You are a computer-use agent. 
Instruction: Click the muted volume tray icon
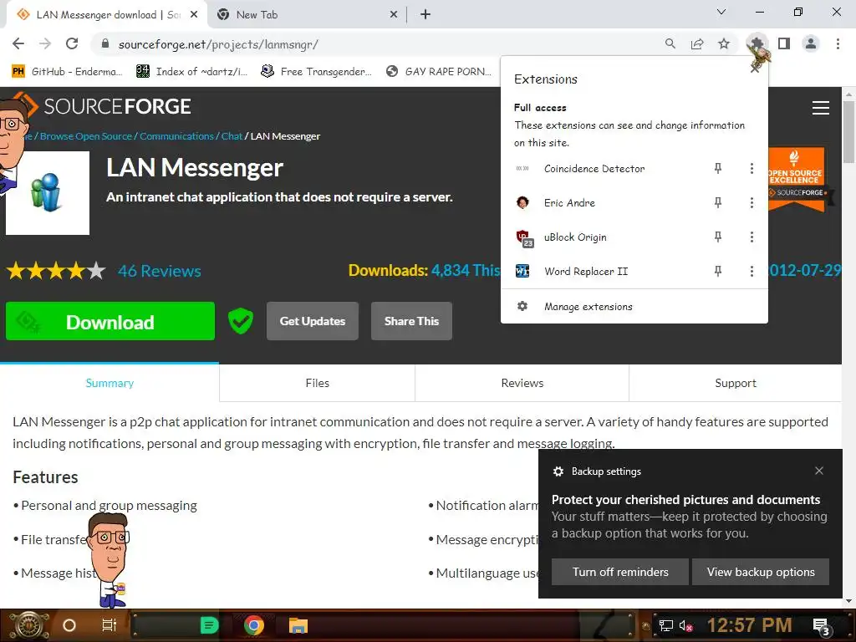click(x=685, y=625)
